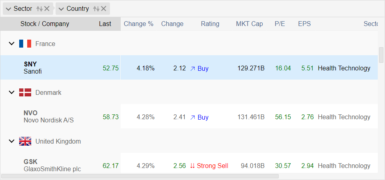
Task: Click GSK last price 62.17
Action: click(110, 166)
